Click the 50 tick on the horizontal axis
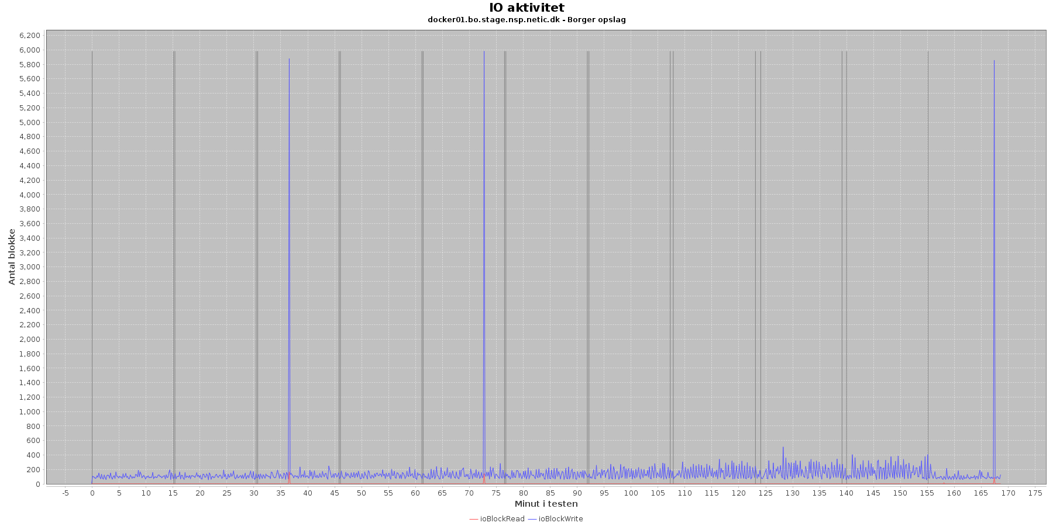1053x526 pixels. 362,493
